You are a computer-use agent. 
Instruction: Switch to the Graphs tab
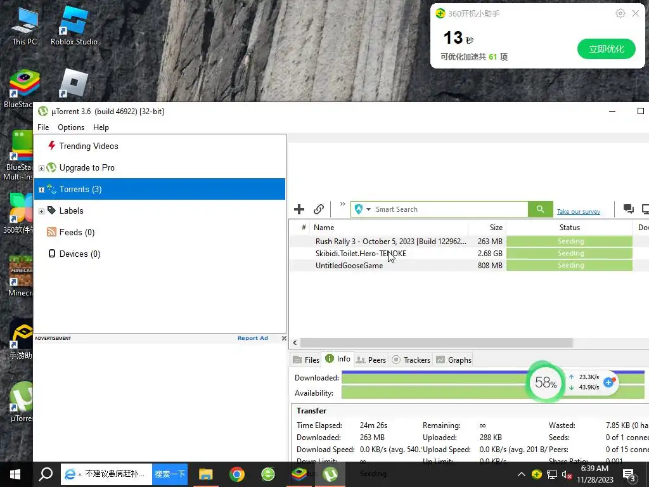tap(454, 360)
